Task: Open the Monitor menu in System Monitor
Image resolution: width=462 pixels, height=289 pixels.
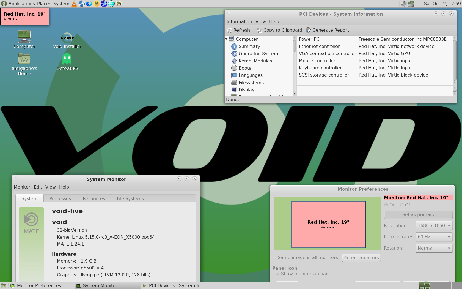Action: coord(22,187)
